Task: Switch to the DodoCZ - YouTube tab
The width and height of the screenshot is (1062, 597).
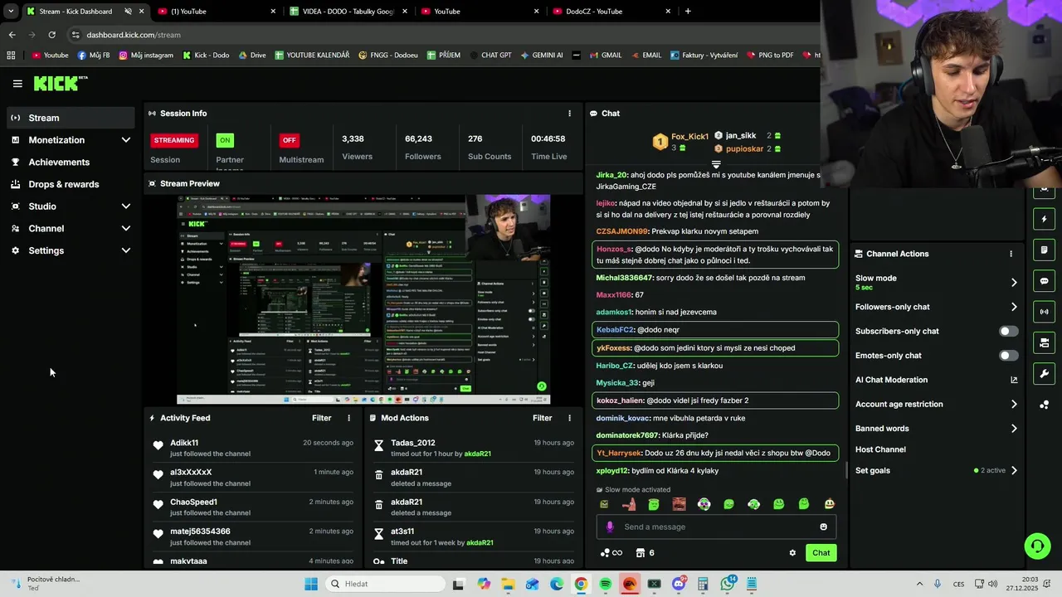Action: click(x=612, y=12)
